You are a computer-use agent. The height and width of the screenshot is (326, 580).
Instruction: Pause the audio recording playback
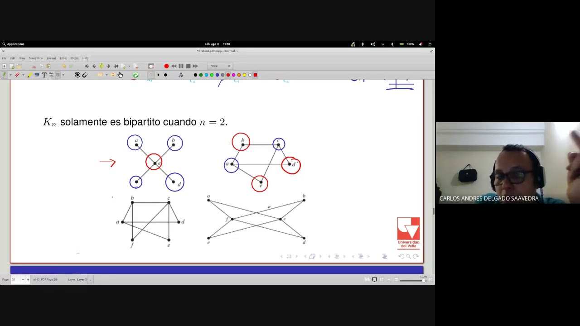[x=181, y=66]
